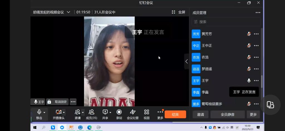
Task: Turn on camera via 开摄像头
Action: click(x=58, y=112)
